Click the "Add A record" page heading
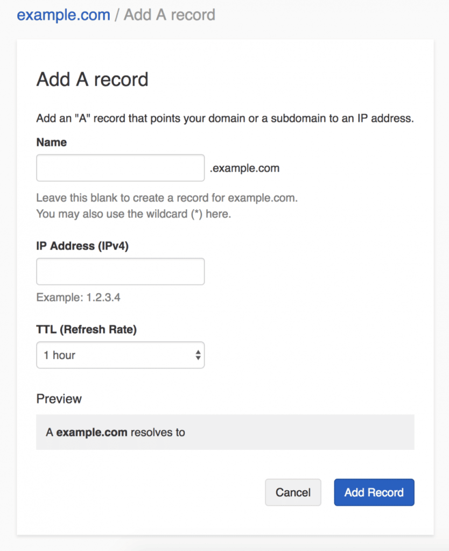The width and height of the screenshot is (449, 551). click(92, 80)
